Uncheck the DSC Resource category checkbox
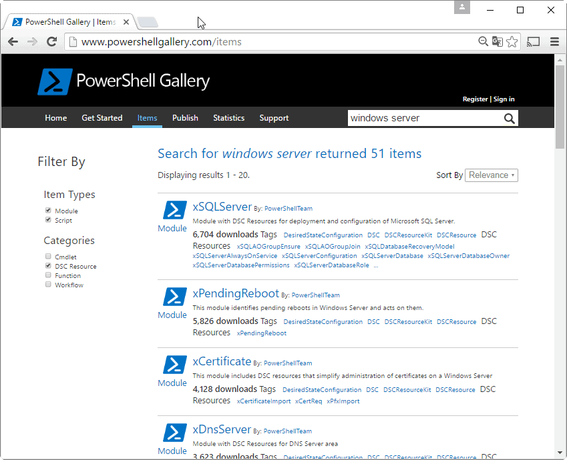This screenshot has width=567, height=460. [48, 266]
